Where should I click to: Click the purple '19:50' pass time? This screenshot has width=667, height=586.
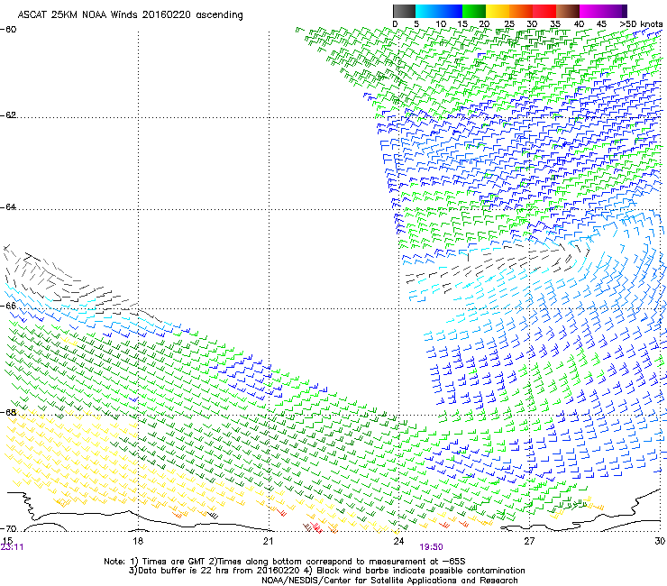[x=431, y=547]
